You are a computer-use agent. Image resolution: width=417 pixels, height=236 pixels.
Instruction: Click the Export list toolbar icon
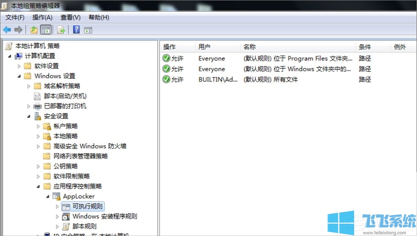click(61, 30)
